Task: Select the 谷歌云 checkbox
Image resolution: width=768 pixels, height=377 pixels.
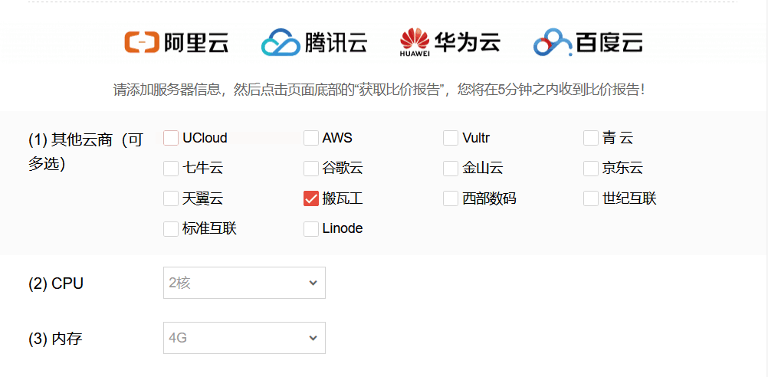Action: [x=311, y=169]
